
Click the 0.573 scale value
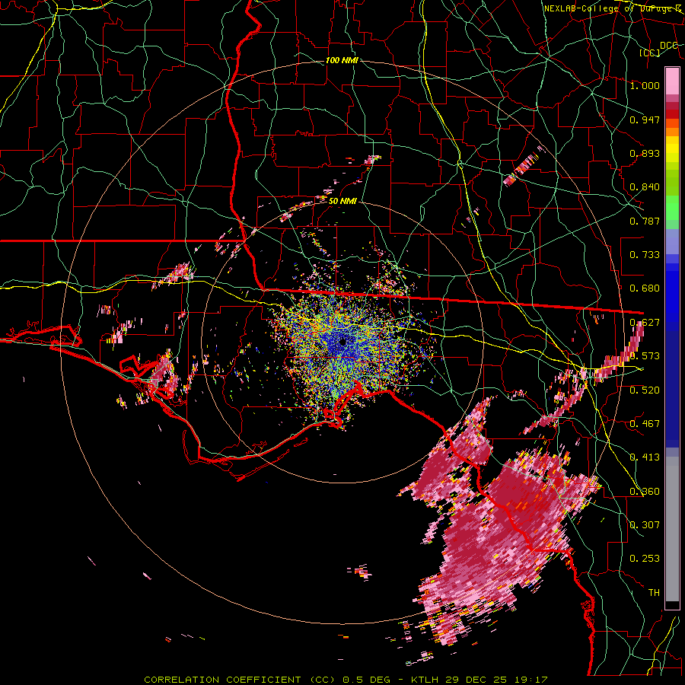(645, 356)
